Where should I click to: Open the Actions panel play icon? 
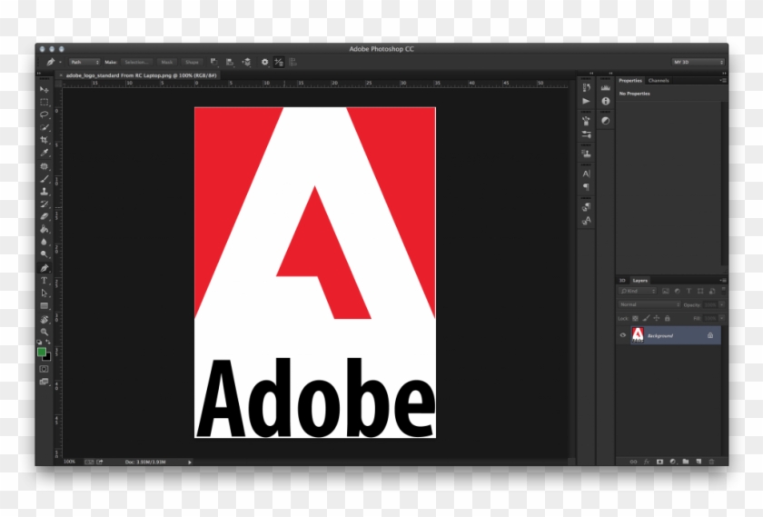[x=587, y=101]
